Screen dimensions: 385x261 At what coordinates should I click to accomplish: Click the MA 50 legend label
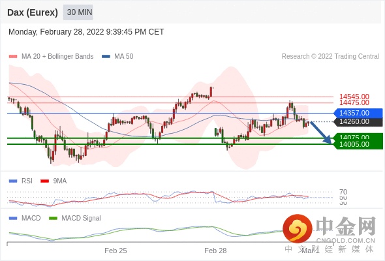click(x=124, y=57)
